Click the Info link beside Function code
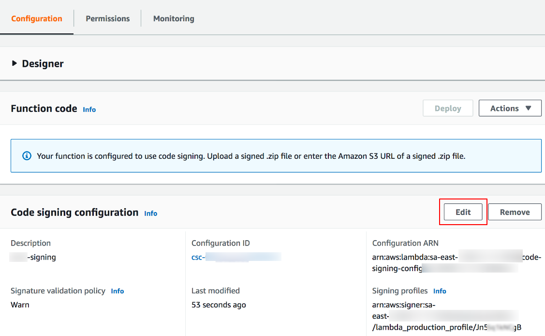Screen dimensions: 545x336 (89, 109)
